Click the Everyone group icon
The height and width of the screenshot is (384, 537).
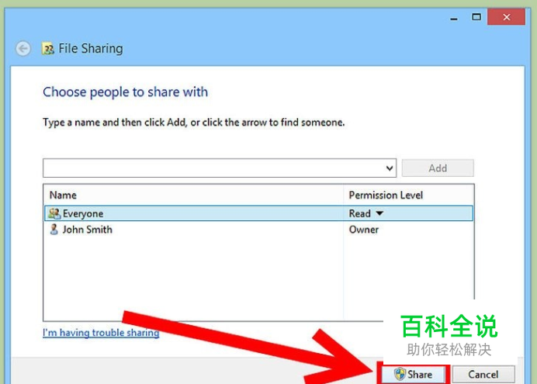(54, 213)
